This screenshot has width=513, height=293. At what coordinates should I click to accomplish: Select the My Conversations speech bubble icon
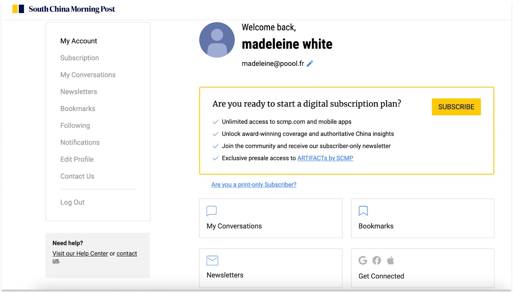pyautogui.click(x=212, y=211)
